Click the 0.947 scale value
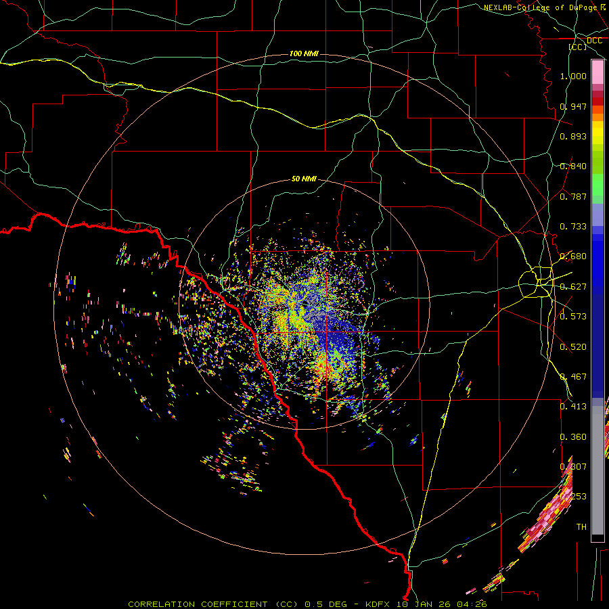This screenshot has height=609, width=609. pyautogui.click(x=573, y=106)
